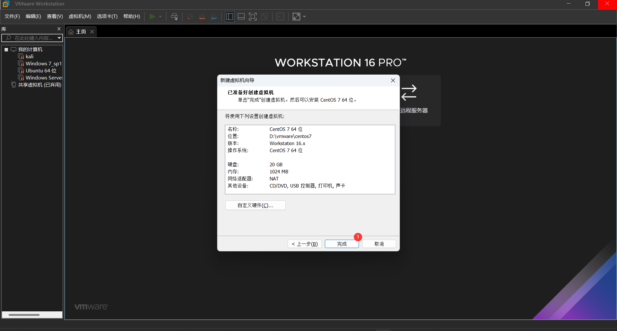Image resolution: width=617 pixels, height=331 pixels.
Task: Click the Ubuntu 64 位 VM icon
Action: (21, 70)
